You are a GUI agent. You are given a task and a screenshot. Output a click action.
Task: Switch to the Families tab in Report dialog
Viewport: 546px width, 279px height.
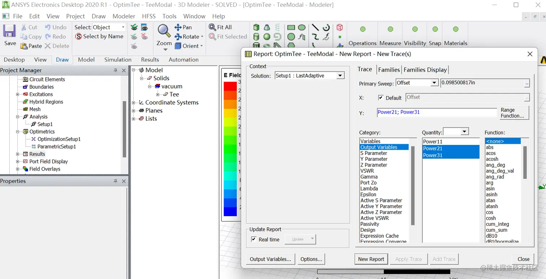pyautogui.click(x=389, y=70)
